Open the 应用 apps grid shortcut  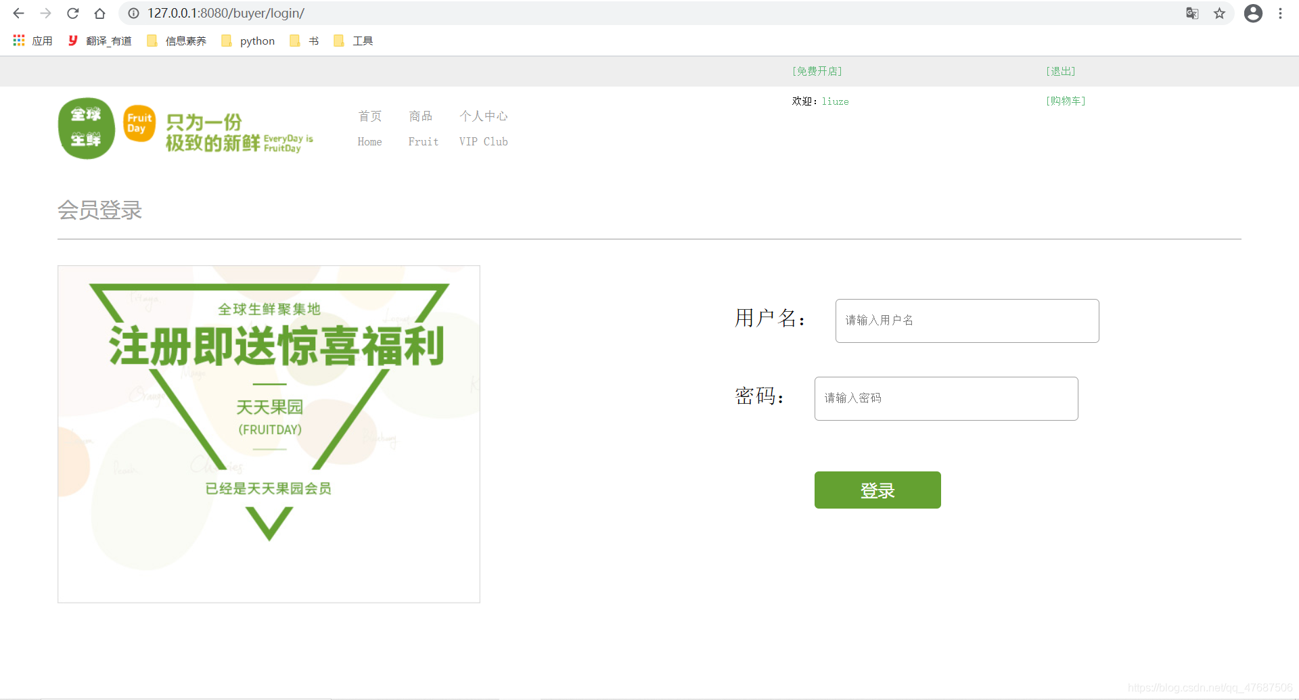pyautogui.click(x=32, y=41)
